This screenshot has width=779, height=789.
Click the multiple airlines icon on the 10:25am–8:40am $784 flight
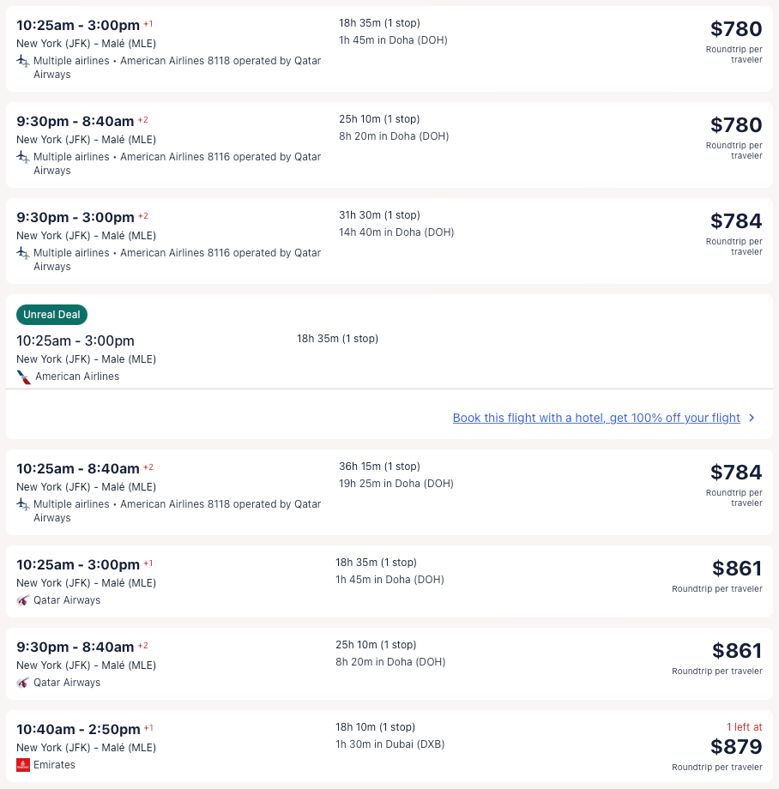coord(23,504)
